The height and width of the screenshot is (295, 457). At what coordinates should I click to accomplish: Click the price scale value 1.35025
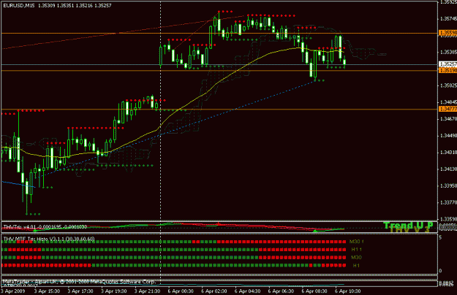pos(448,85)
